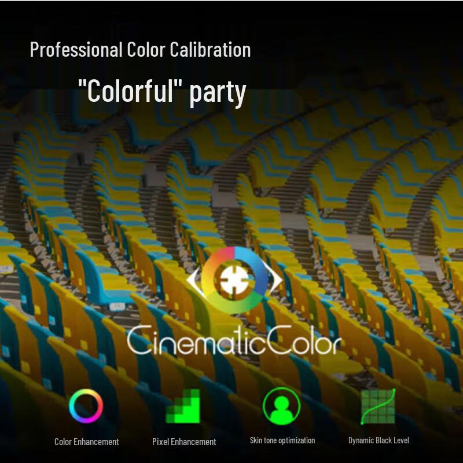Click the left angle bracket beside the color wheel

192,281
